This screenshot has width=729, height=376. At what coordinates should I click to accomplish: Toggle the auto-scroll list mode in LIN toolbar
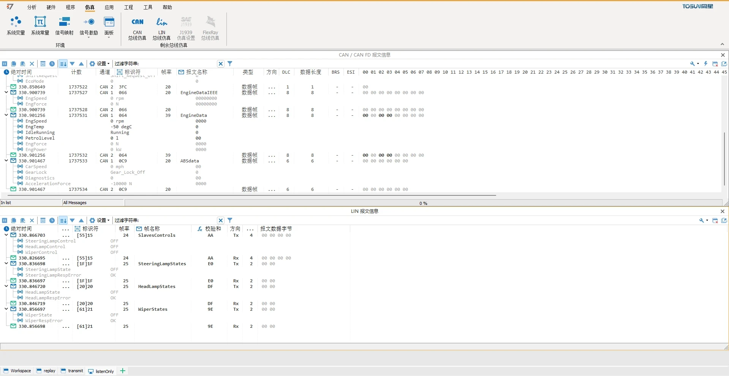(x=63, y=220)
